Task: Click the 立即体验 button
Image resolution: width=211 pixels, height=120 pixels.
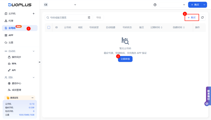Action: (125, 59)
